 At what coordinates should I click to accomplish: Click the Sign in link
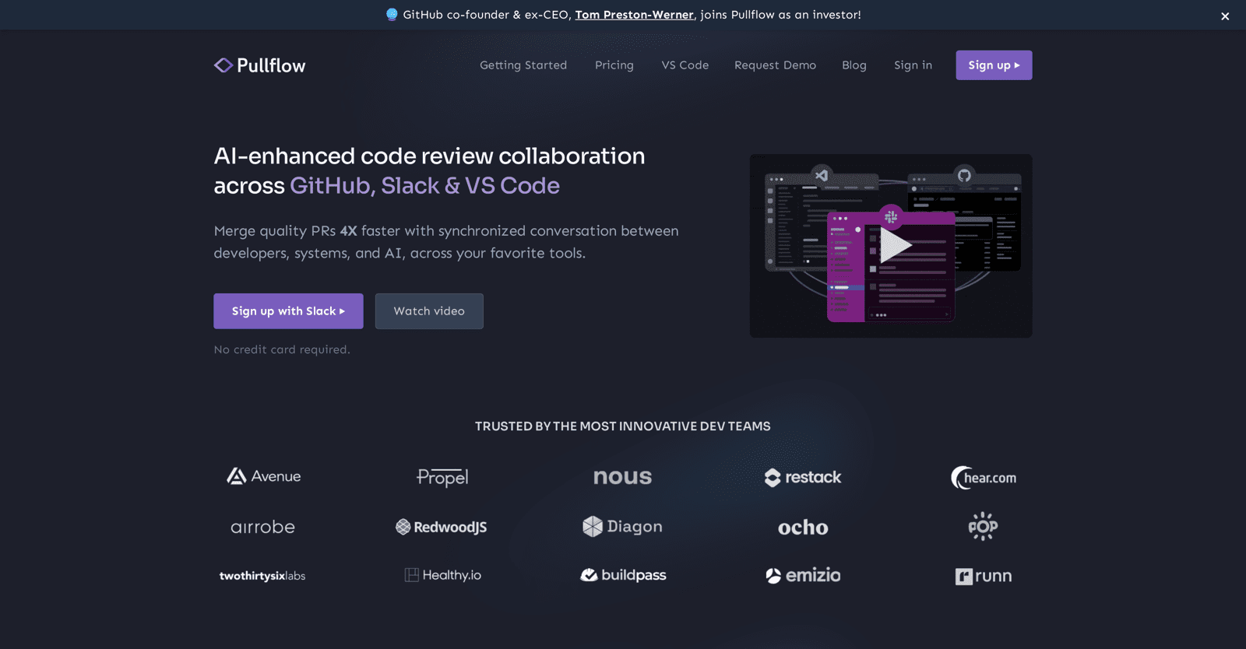pos(913,65)
